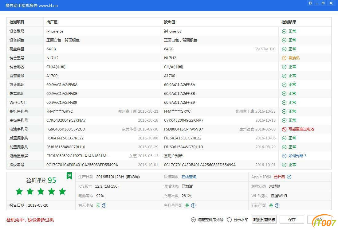Click the orange warning icon for 官换机
Viewport: 338px width, 230px height.
pyautogui.click(x=284, y=58)
